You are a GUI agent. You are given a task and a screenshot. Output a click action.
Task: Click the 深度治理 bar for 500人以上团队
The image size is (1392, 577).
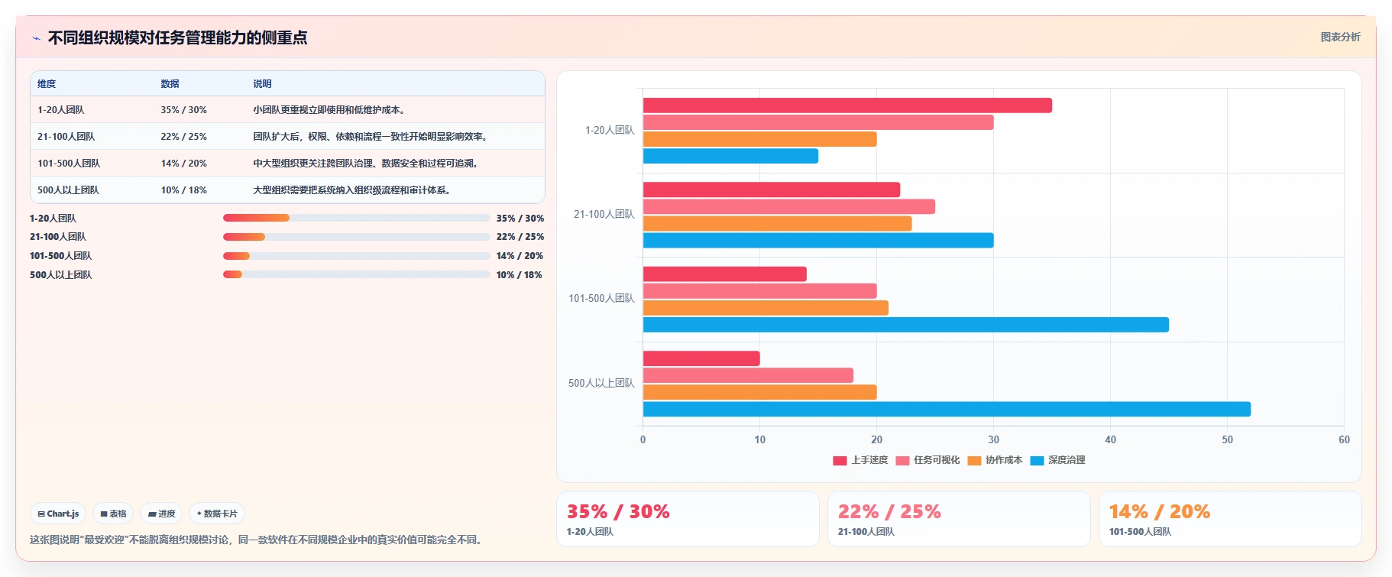(947, 409)
